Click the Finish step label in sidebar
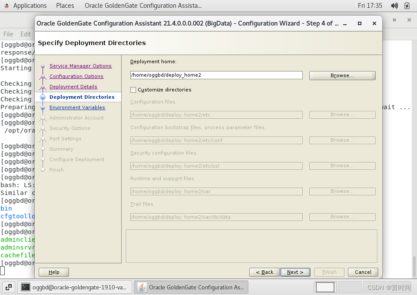 (56, 170)
